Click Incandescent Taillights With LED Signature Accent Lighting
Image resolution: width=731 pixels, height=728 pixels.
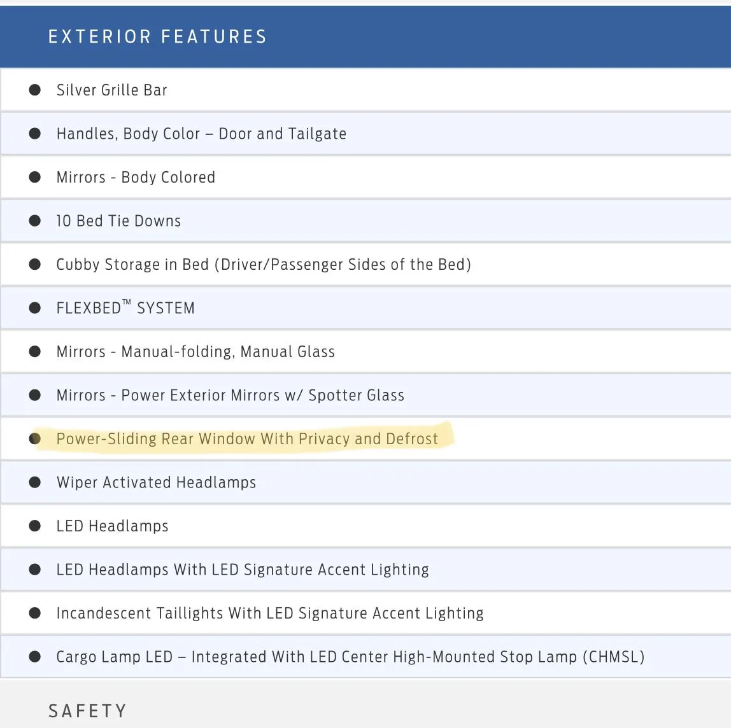(270, 613)
